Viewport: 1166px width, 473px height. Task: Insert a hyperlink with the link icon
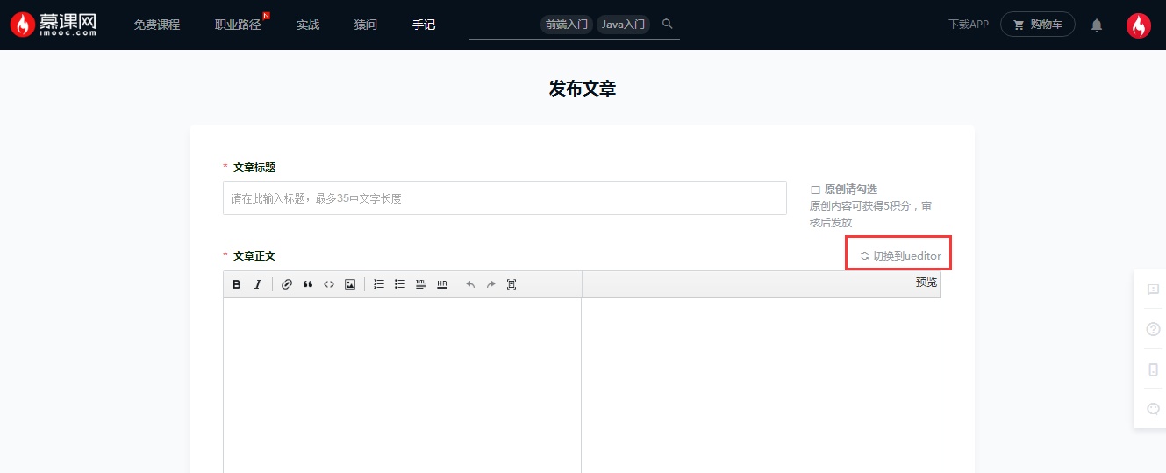coord(287,284)
